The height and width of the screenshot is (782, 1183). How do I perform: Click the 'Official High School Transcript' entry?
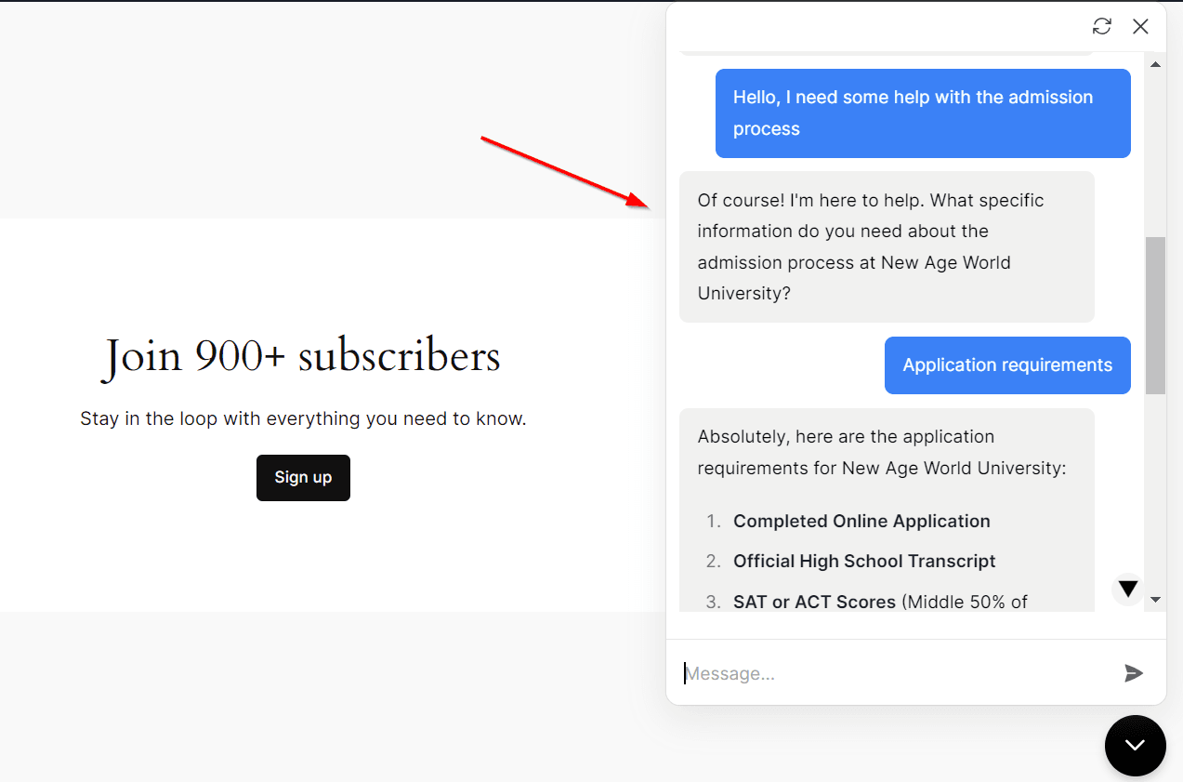864,561
